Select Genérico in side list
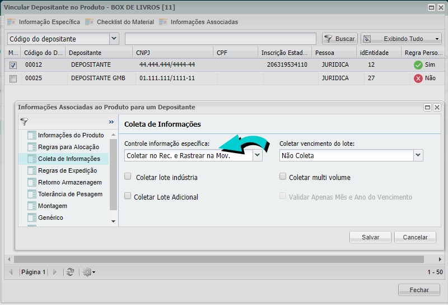Viewport: 448px width, 305px height. point(50,218)
